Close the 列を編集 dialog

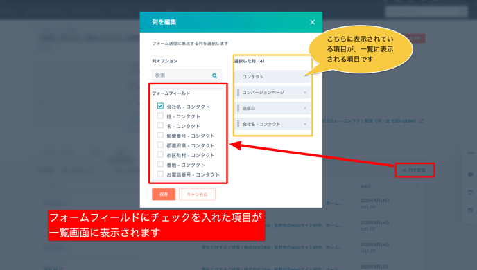click(313, 22)
